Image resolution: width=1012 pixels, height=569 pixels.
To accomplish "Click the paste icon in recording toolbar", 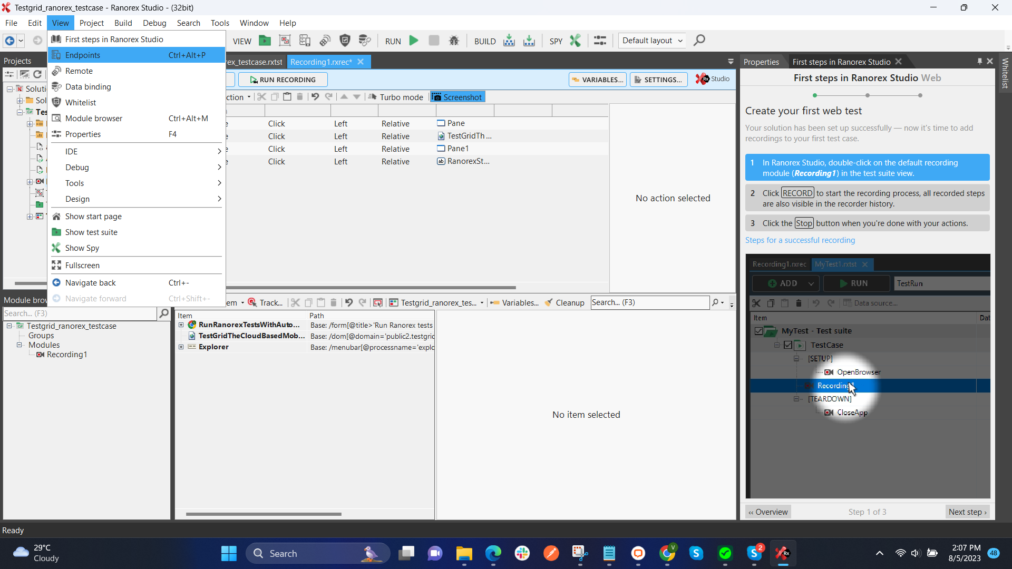I will 287,97.
